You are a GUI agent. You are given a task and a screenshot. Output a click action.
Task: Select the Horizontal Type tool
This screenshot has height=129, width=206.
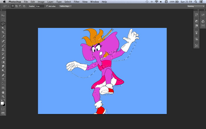[3, 79]
